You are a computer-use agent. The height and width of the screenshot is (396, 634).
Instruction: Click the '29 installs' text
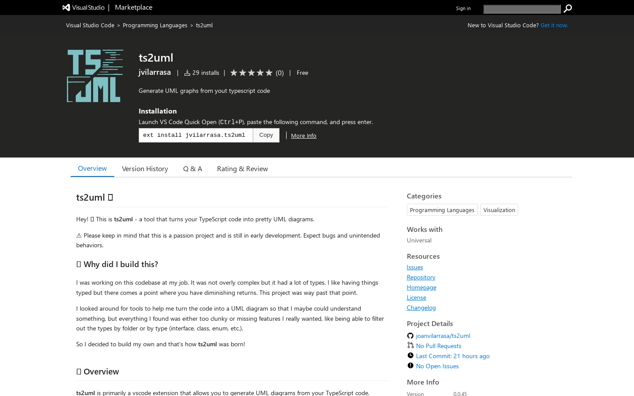point(206,73)
